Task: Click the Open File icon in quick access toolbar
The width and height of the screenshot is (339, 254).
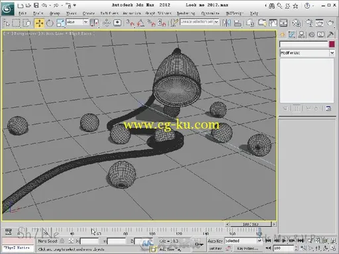Action: point(28,5)
